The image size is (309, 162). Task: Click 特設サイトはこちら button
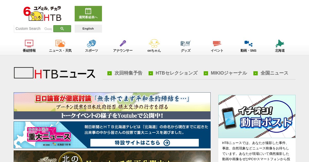(x=144, y=143)
